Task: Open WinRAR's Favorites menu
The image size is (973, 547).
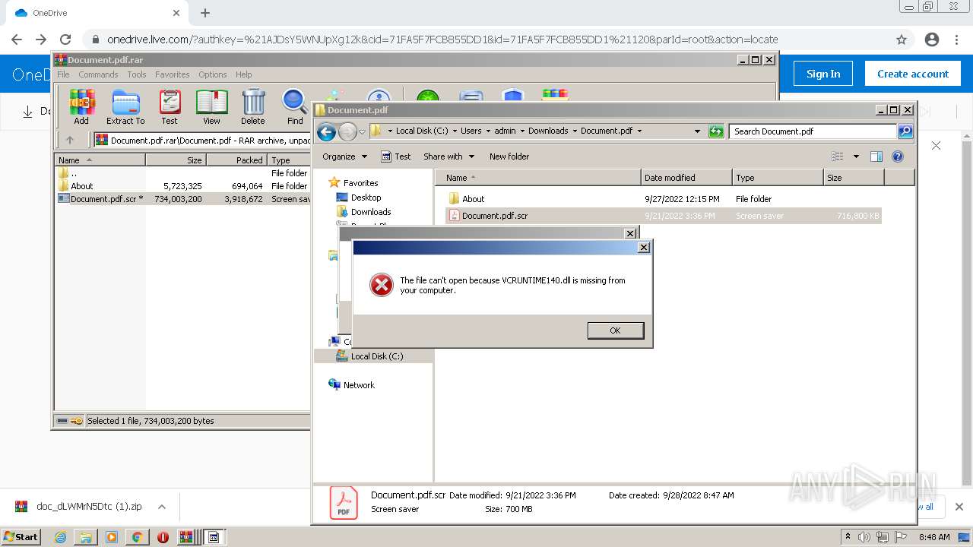Action: (173, 74)
